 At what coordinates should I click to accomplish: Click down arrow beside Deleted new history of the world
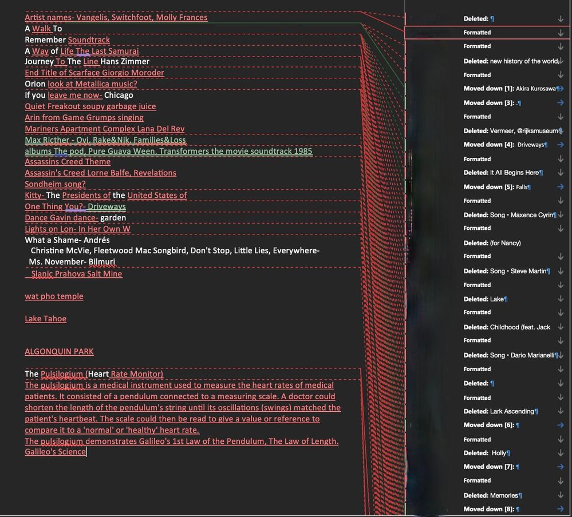pyautogui.click(x=561, y=61)
